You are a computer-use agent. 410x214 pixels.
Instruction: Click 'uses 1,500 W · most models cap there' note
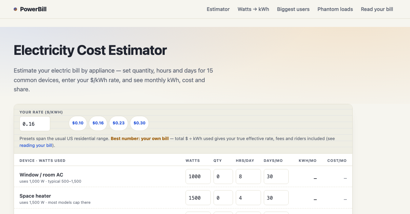tap(55, 202)
